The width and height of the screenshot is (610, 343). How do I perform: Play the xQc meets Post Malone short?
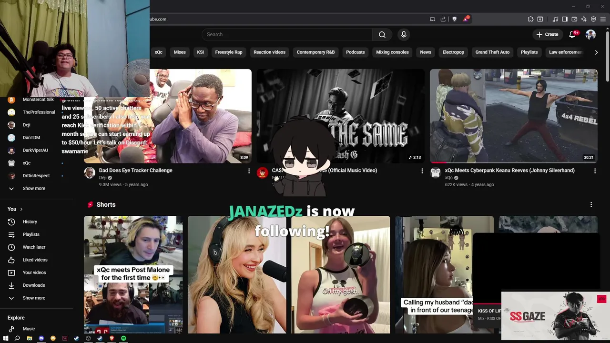(x=133, y=274)
